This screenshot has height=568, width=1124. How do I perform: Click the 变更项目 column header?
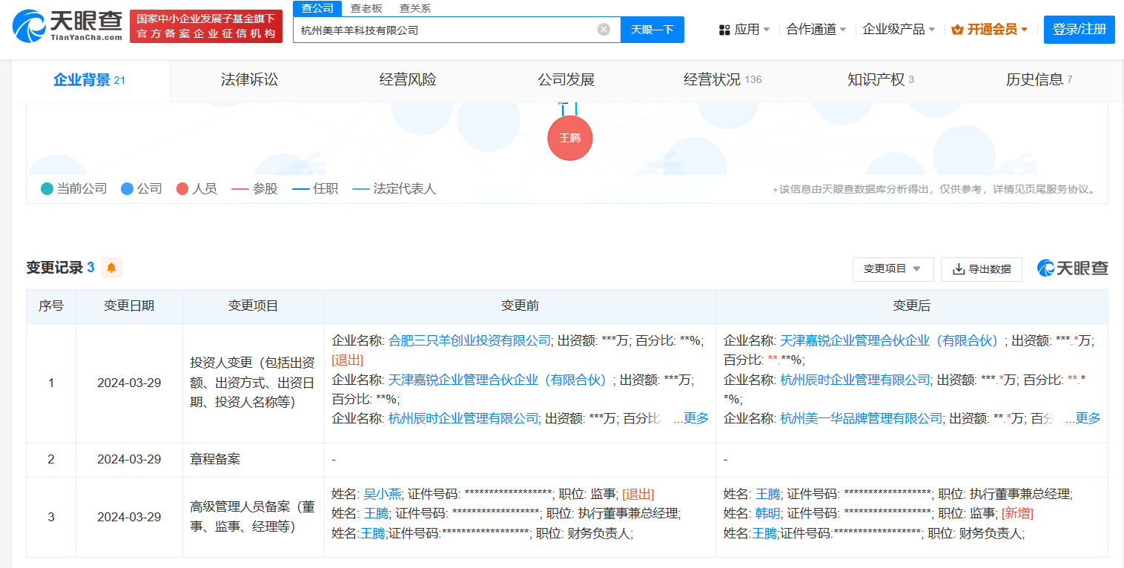[x=254, y=306]
